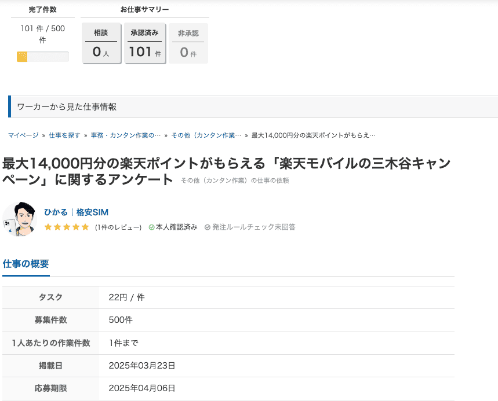Click the 応募期限 row label

(50, 388)
